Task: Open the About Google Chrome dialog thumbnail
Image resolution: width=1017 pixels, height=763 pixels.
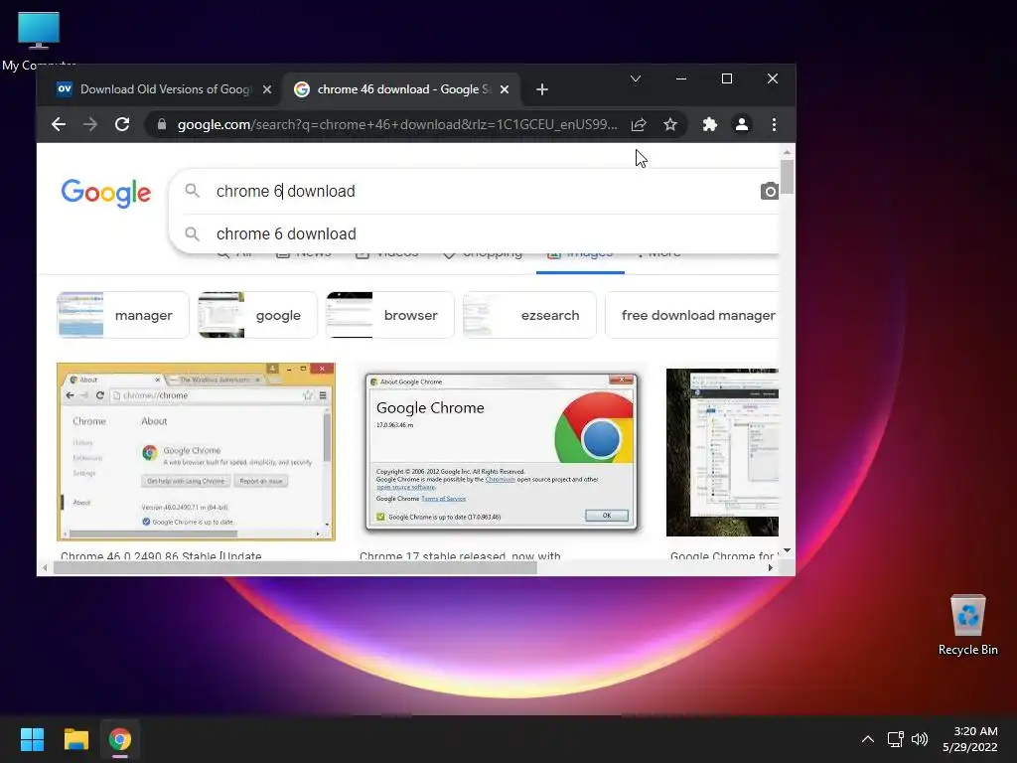Action: [501, 452]
